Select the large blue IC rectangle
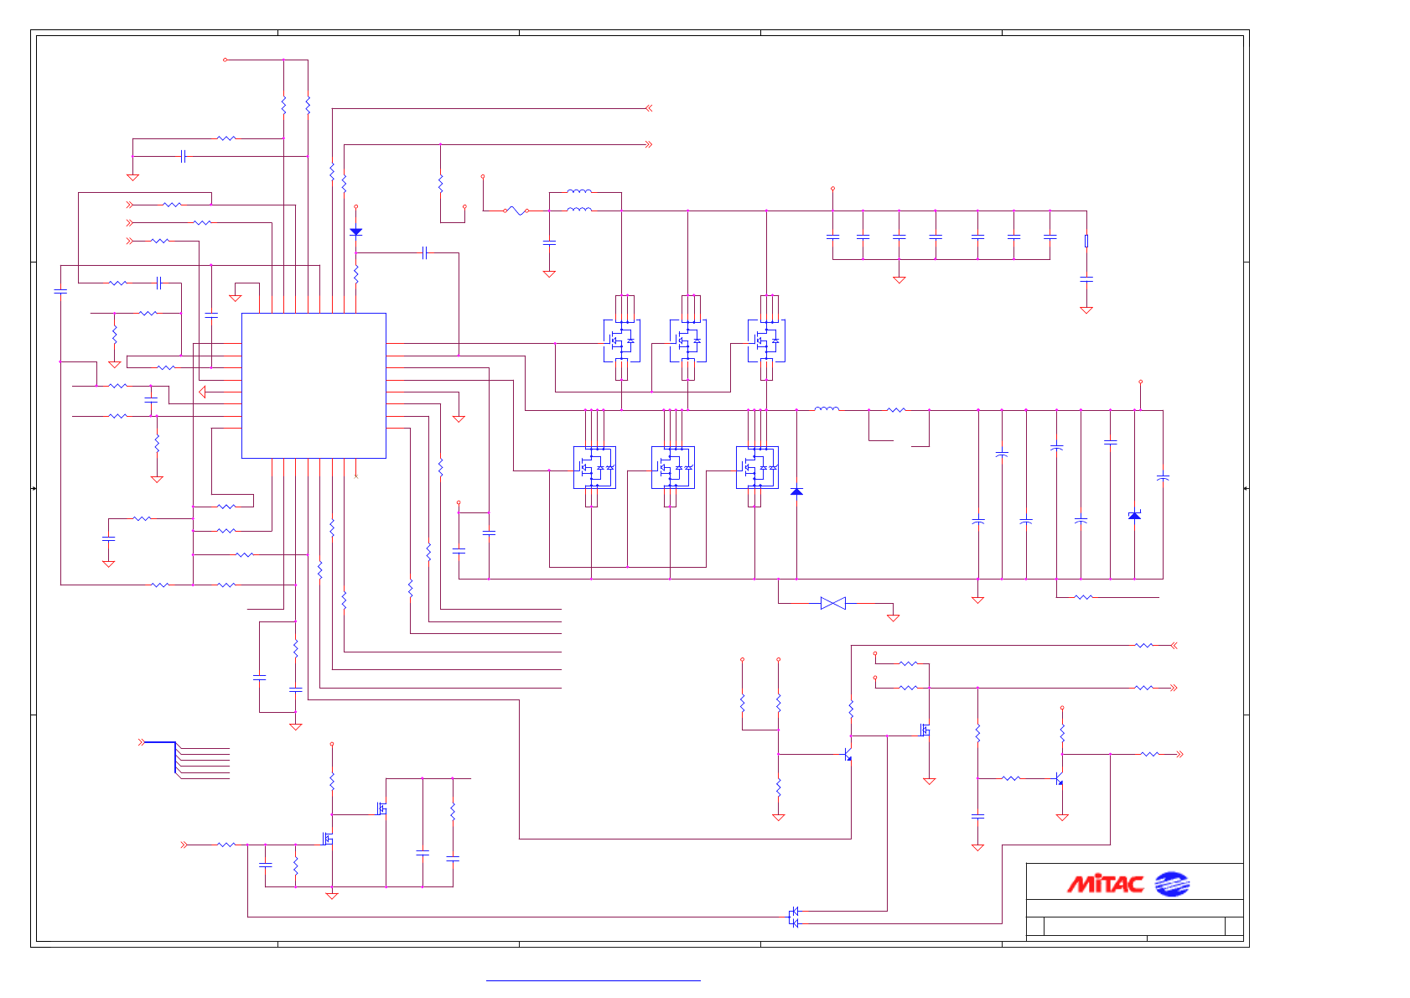 point(314,386)
